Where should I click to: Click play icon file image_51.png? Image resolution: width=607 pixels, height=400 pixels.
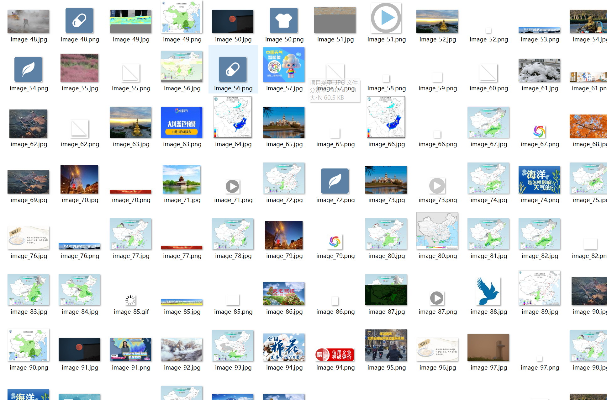click(x=386, y=18)
